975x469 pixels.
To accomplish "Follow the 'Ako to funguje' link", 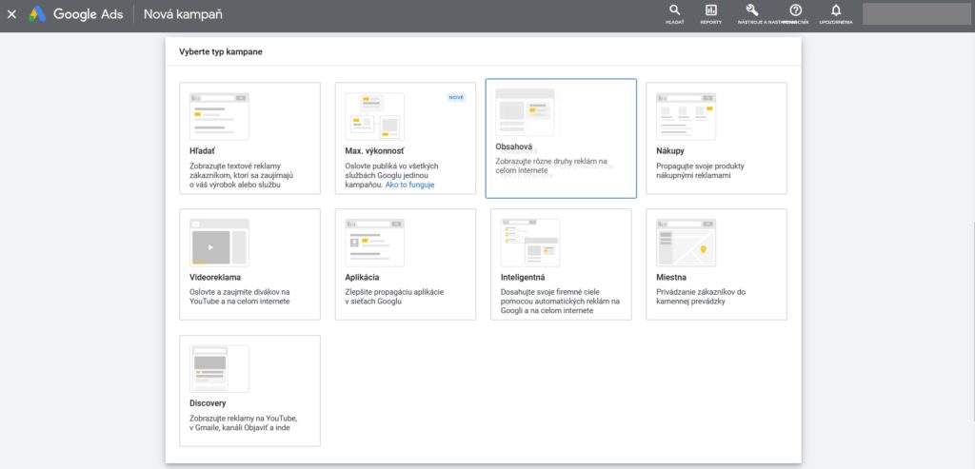I will (409, 185).
